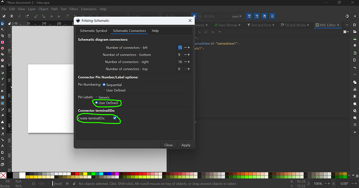
Task: Click the Save document icon
Action: click(355, 39)
